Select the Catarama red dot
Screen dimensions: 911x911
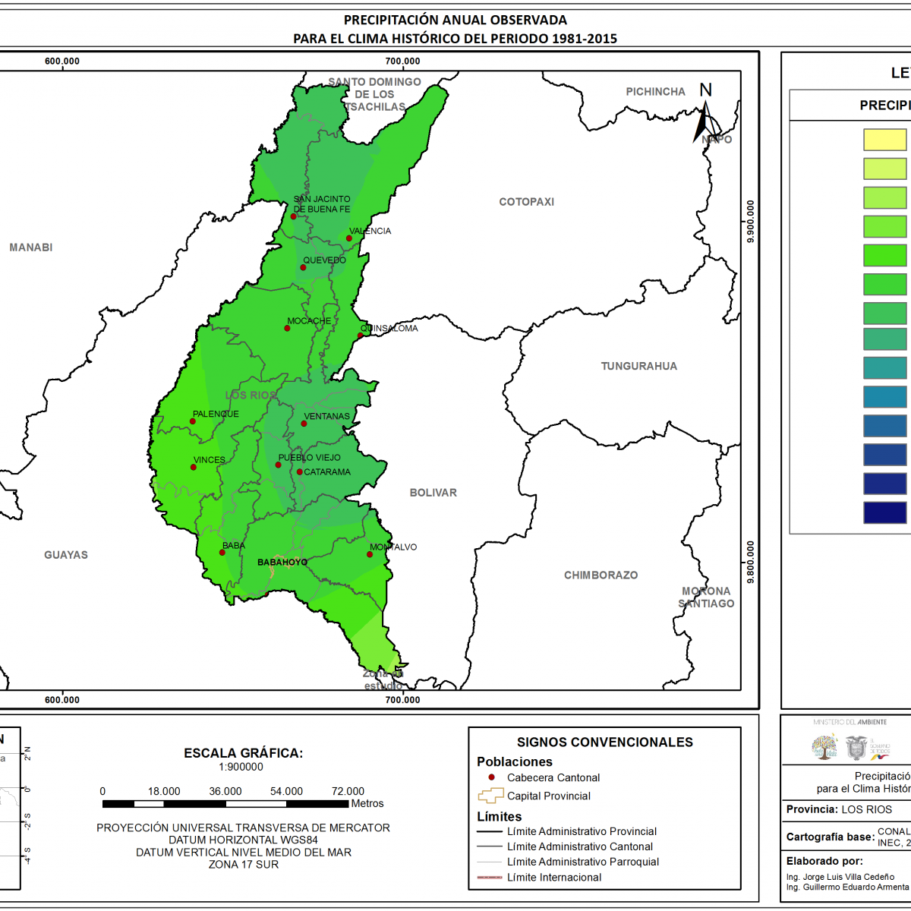click(300, 471)
